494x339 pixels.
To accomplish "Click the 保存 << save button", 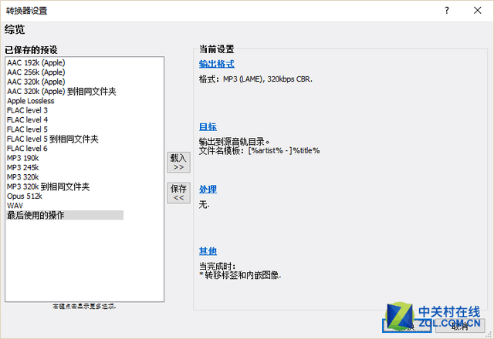I will pyautogui.click(x=178, y=193).
